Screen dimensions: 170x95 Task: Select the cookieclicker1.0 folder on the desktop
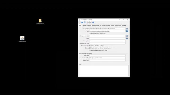[40, 21]
